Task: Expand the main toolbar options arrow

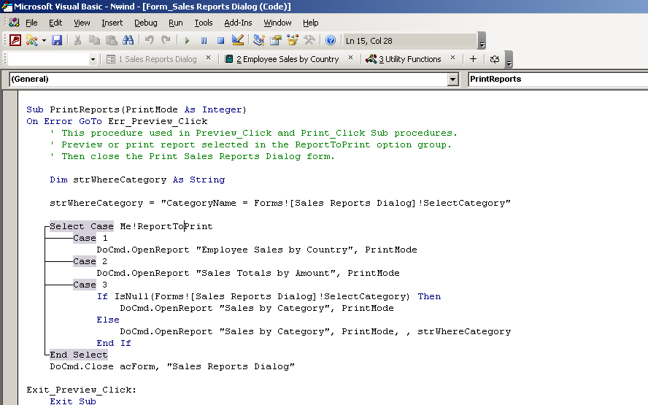Action: tap(482, 41)
